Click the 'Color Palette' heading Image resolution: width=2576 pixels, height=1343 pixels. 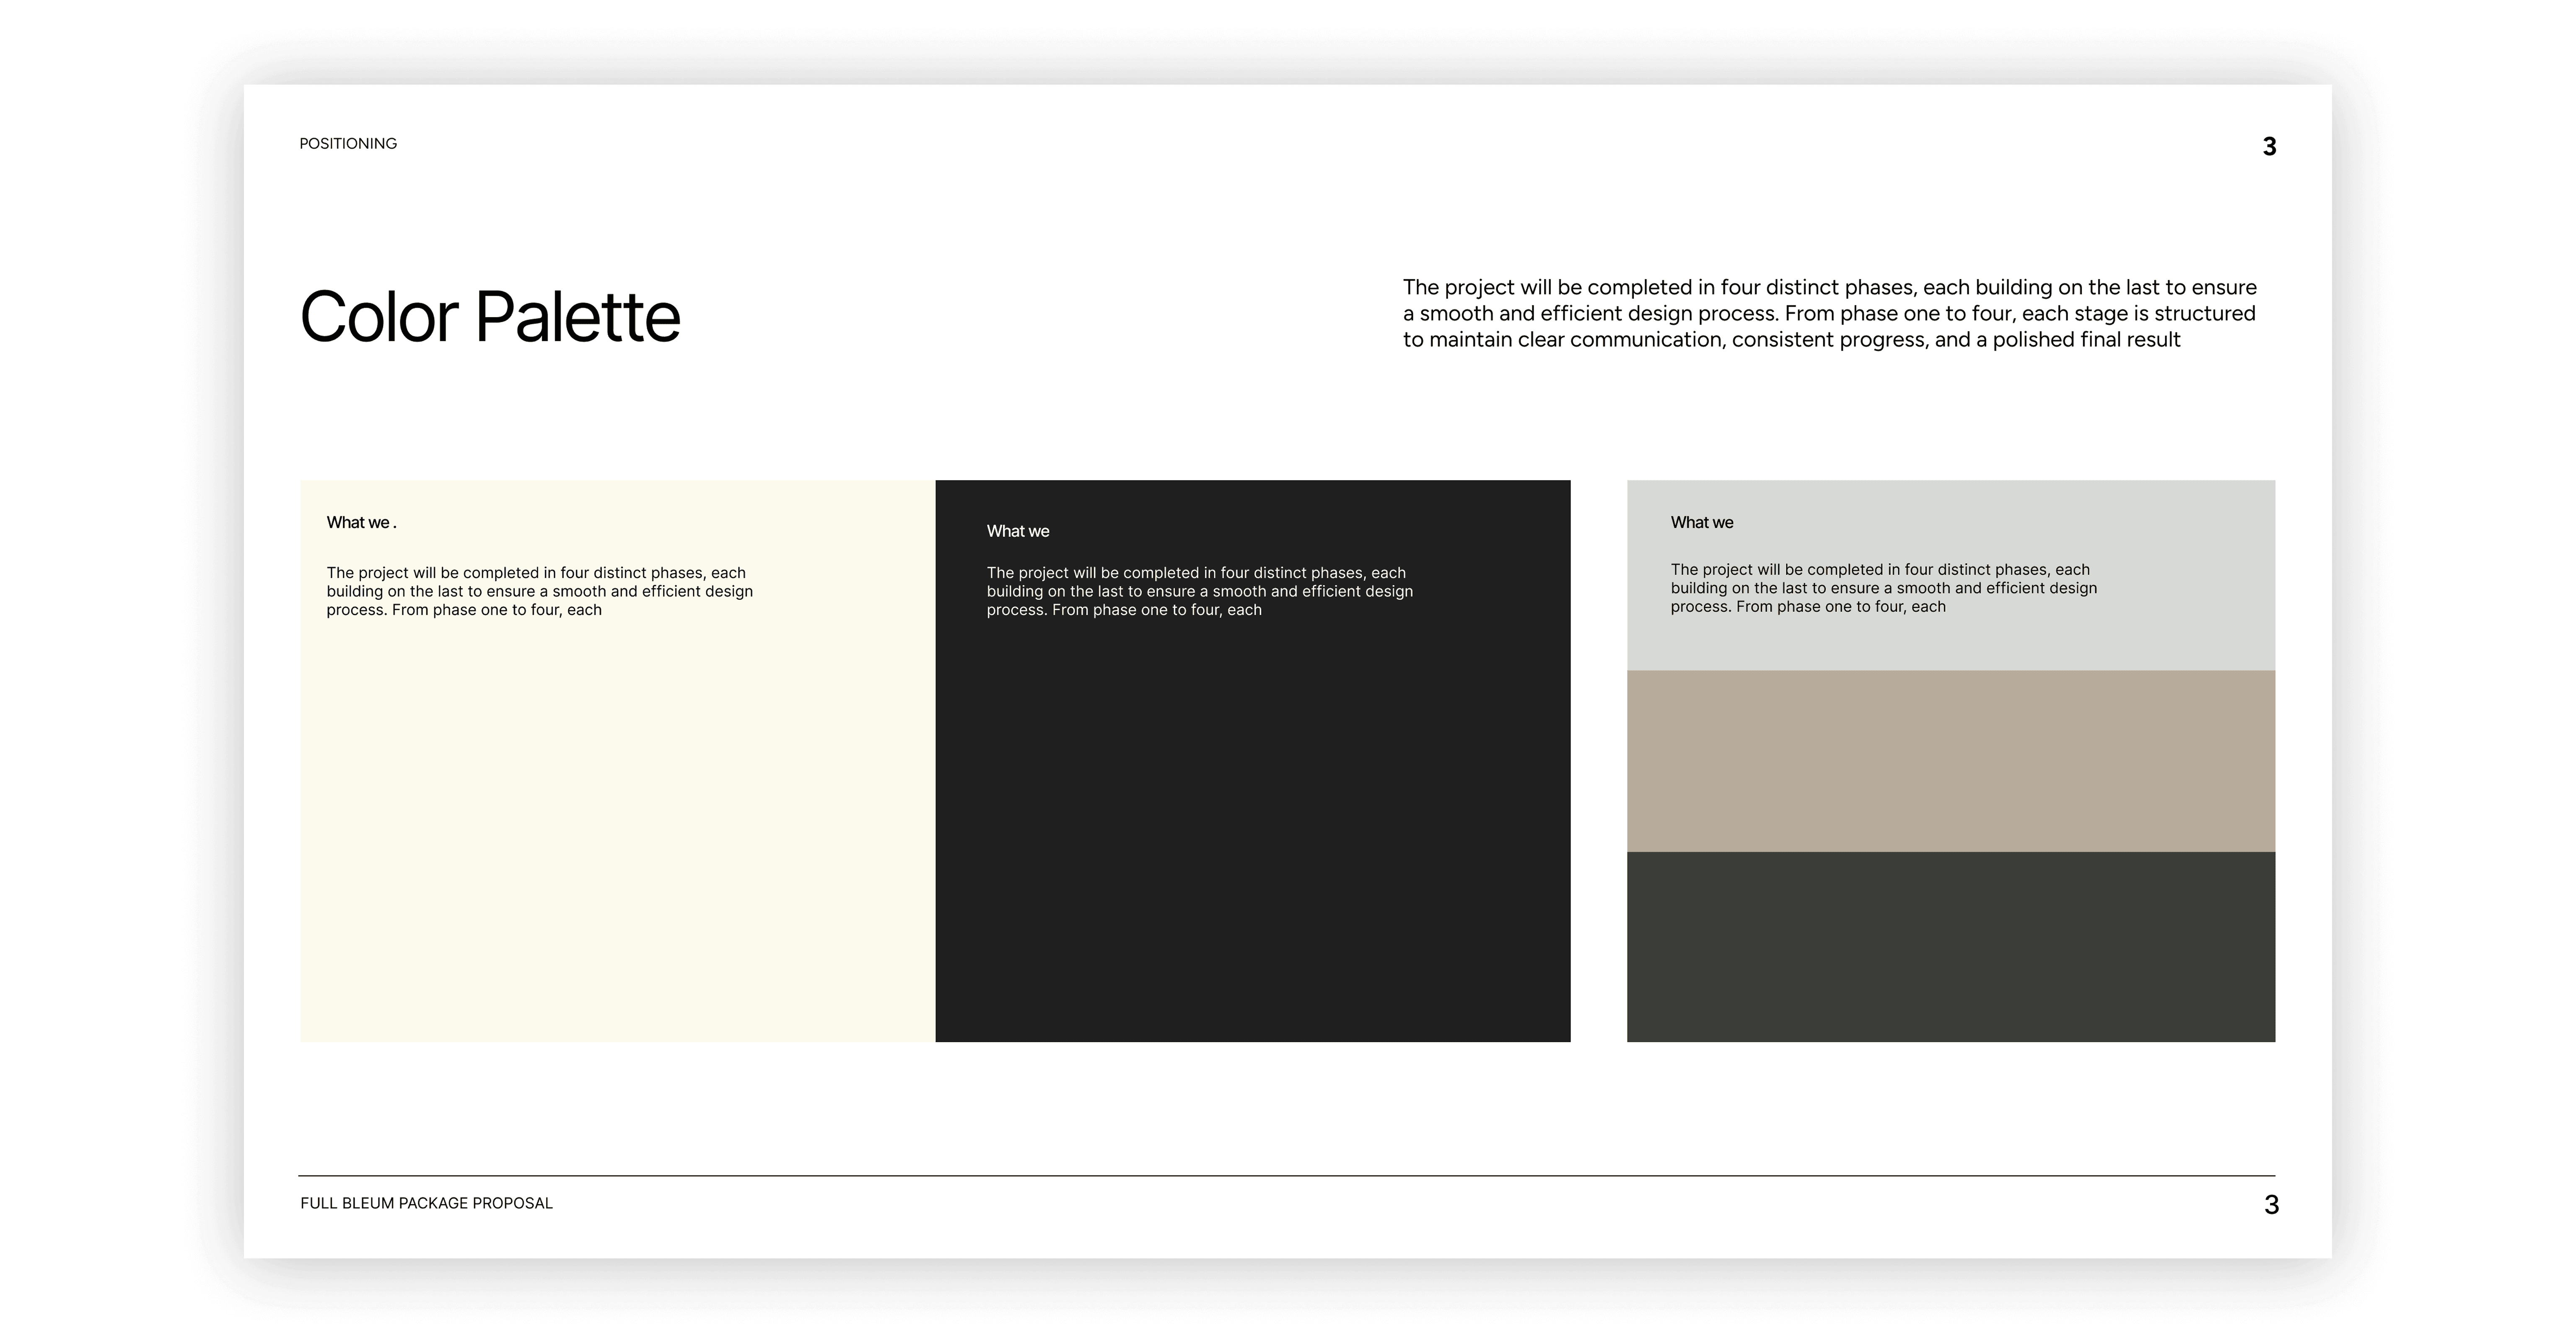(490, 317)
